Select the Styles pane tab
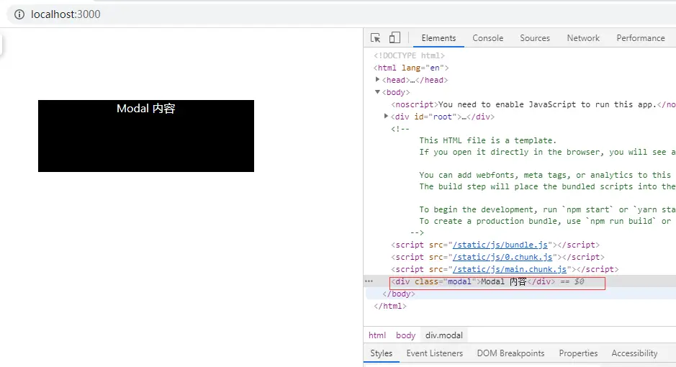676x367 pixels. point(381,353)
